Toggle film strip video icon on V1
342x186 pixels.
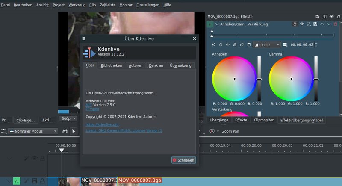(x=35, y=181)
